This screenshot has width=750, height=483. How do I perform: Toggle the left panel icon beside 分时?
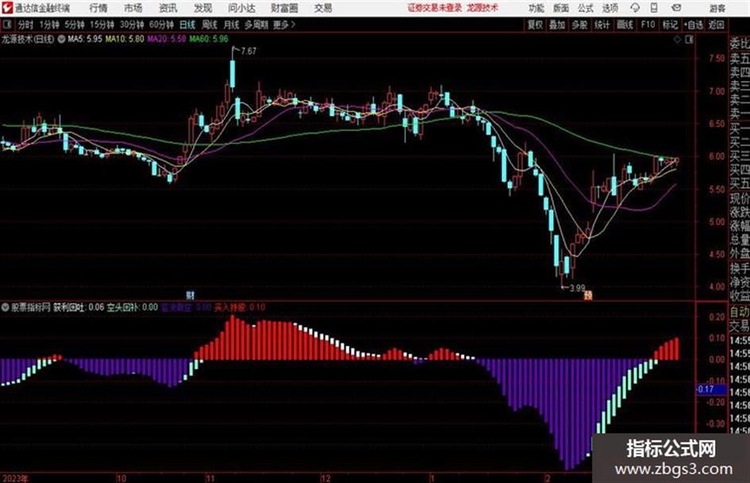tap(7, 25)
